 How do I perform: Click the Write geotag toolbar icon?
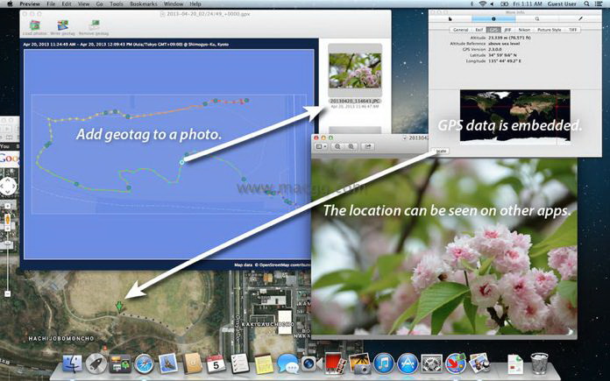tap(65, 26)
